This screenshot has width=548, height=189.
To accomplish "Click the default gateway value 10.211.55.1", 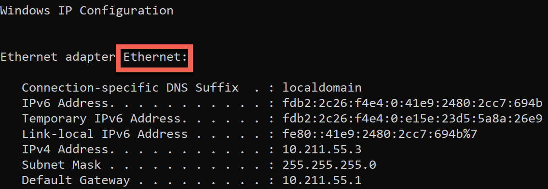I will [x=322, y=181].
